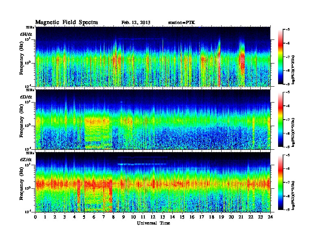Click hour tick label "16" on time axis
Image resolution: width=322 pixels, height=249 pixels.
point(192,217)
